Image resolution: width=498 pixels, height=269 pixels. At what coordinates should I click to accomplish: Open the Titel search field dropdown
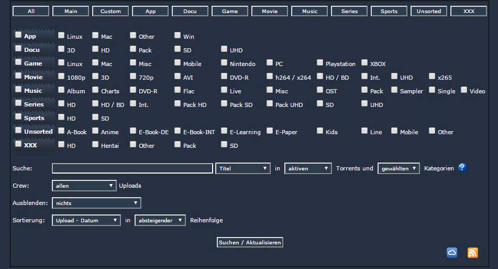pos(242,168)
